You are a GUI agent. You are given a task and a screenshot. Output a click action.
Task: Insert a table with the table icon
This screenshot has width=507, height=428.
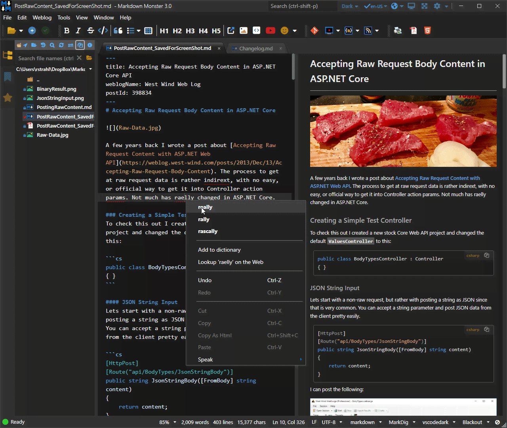(148, 31)
